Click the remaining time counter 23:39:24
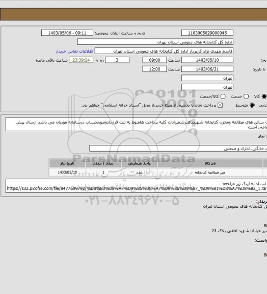267x294 pixels. pyautogui.click(x=81, y=60)
